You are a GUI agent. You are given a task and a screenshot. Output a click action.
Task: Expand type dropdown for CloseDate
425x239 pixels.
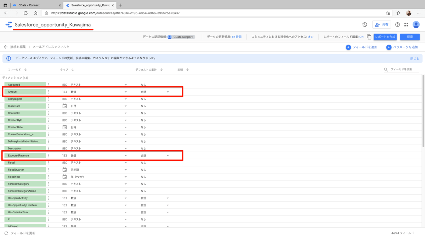click(125, 106)
